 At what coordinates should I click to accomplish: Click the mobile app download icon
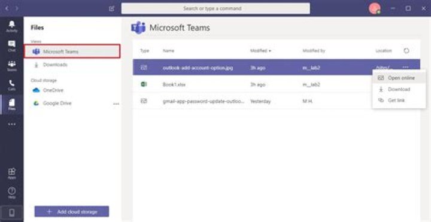tap(12, 213)
